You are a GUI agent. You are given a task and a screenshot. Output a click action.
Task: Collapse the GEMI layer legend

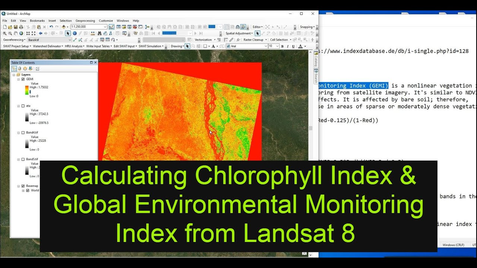18,79
